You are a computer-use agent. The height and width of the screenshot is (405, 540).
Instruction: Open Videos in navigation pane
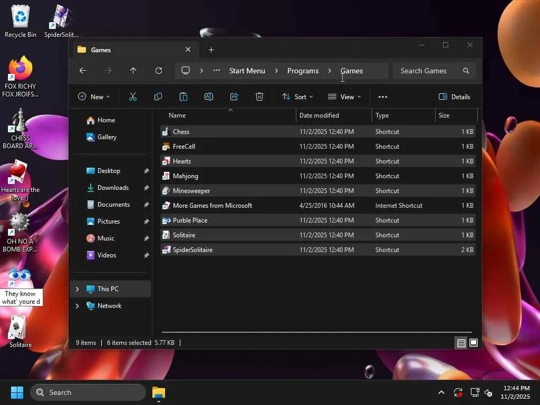[107, 255]
